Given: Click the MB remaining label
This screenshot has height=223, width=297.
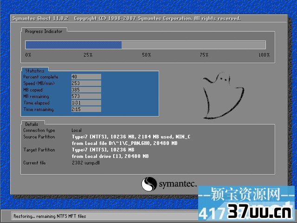Looking at the screenshot, I should [36, 97].
